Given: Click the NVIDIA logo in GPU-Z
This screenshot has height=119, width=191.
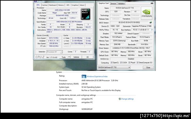Looking at the screenshot, I should (147, 13).
